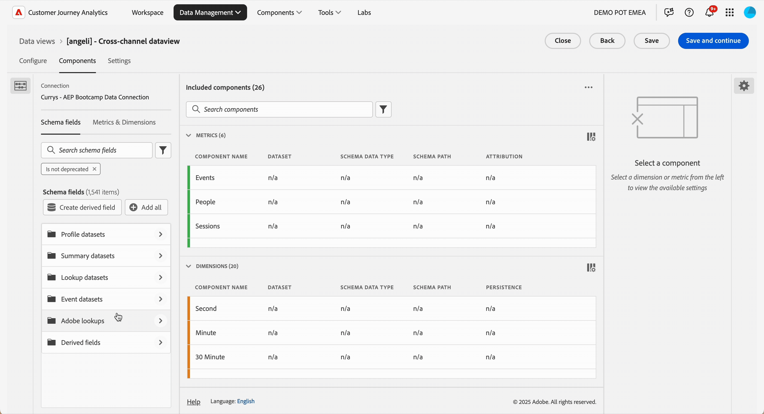
Task: Open notifications bell icon
Action: point(709,12)
